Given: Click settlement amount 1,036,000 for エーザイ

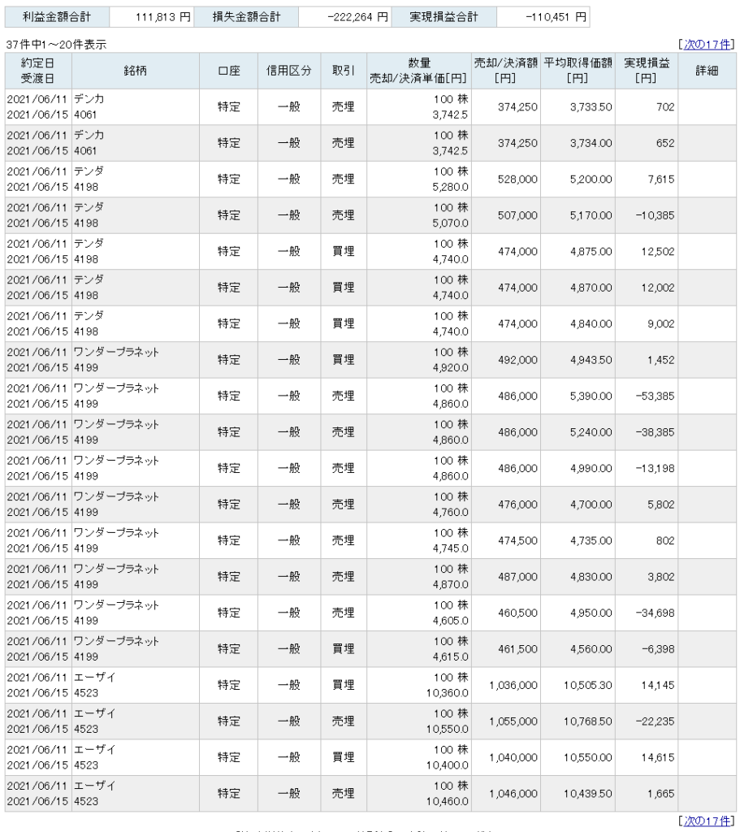Looking at the screenshot, I should tap(513, 685).
